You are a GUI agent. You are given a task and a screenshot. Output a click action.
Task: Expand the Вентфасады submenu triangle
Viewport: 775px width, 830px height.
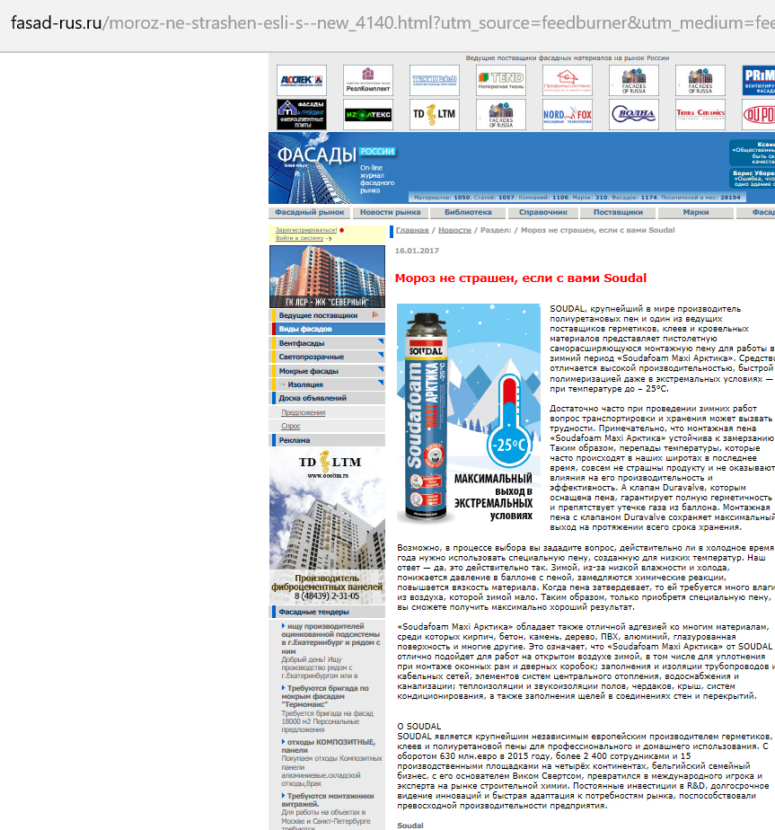pos(381,341)
